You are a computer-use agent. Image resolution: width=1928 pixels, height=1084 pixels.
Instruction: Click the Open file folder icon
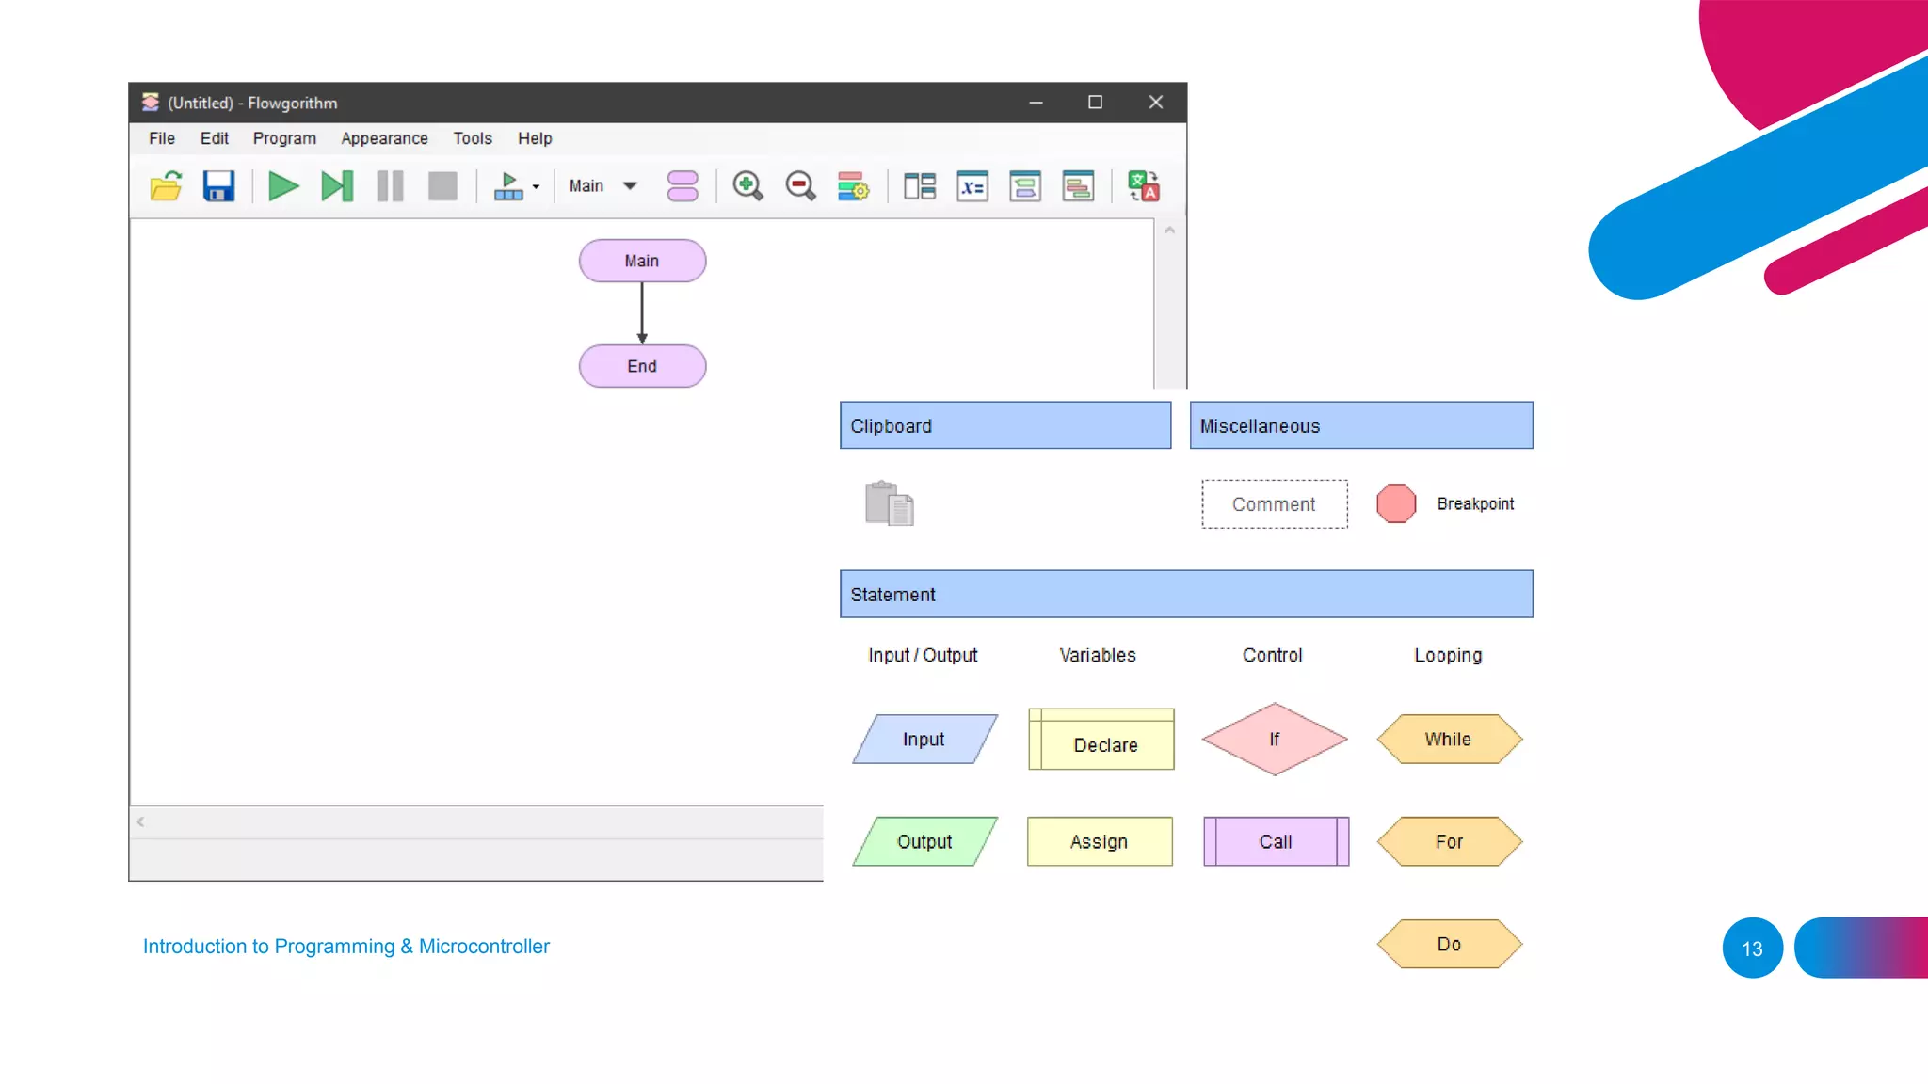point(166,186)
